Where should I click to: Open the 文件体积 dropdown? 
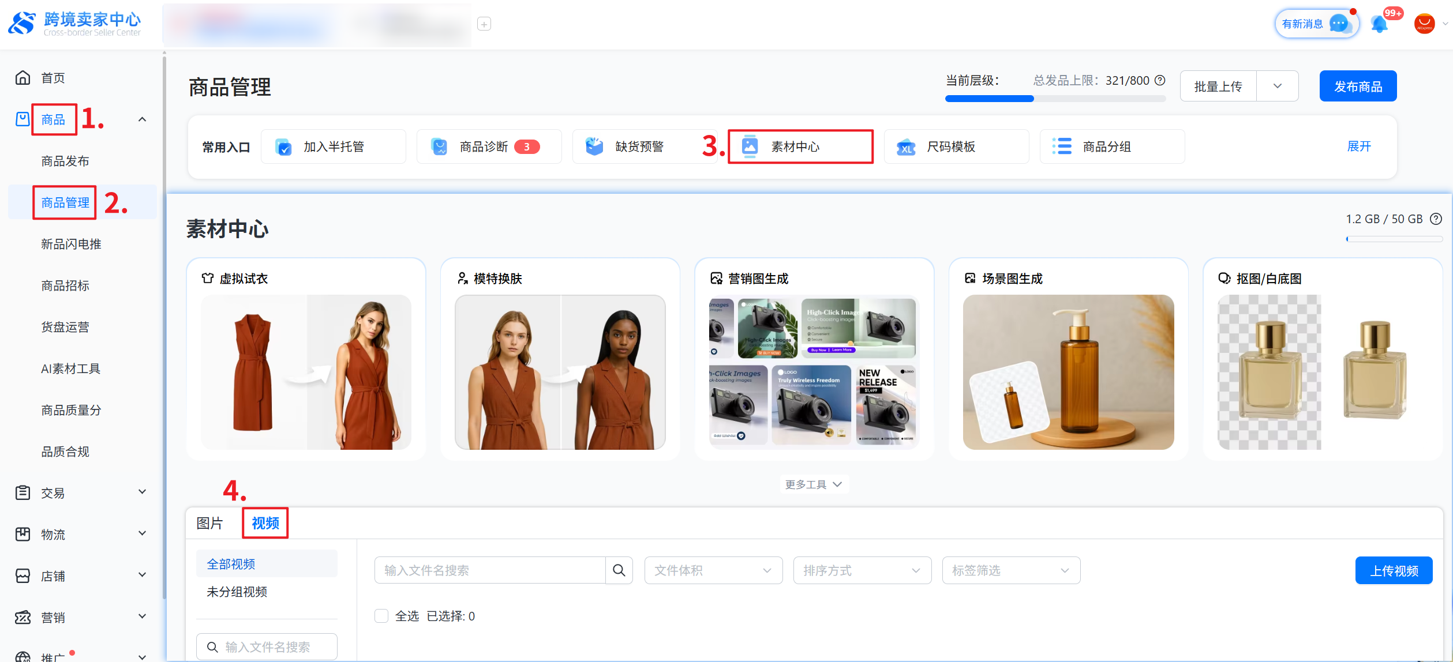coord(713,570)
